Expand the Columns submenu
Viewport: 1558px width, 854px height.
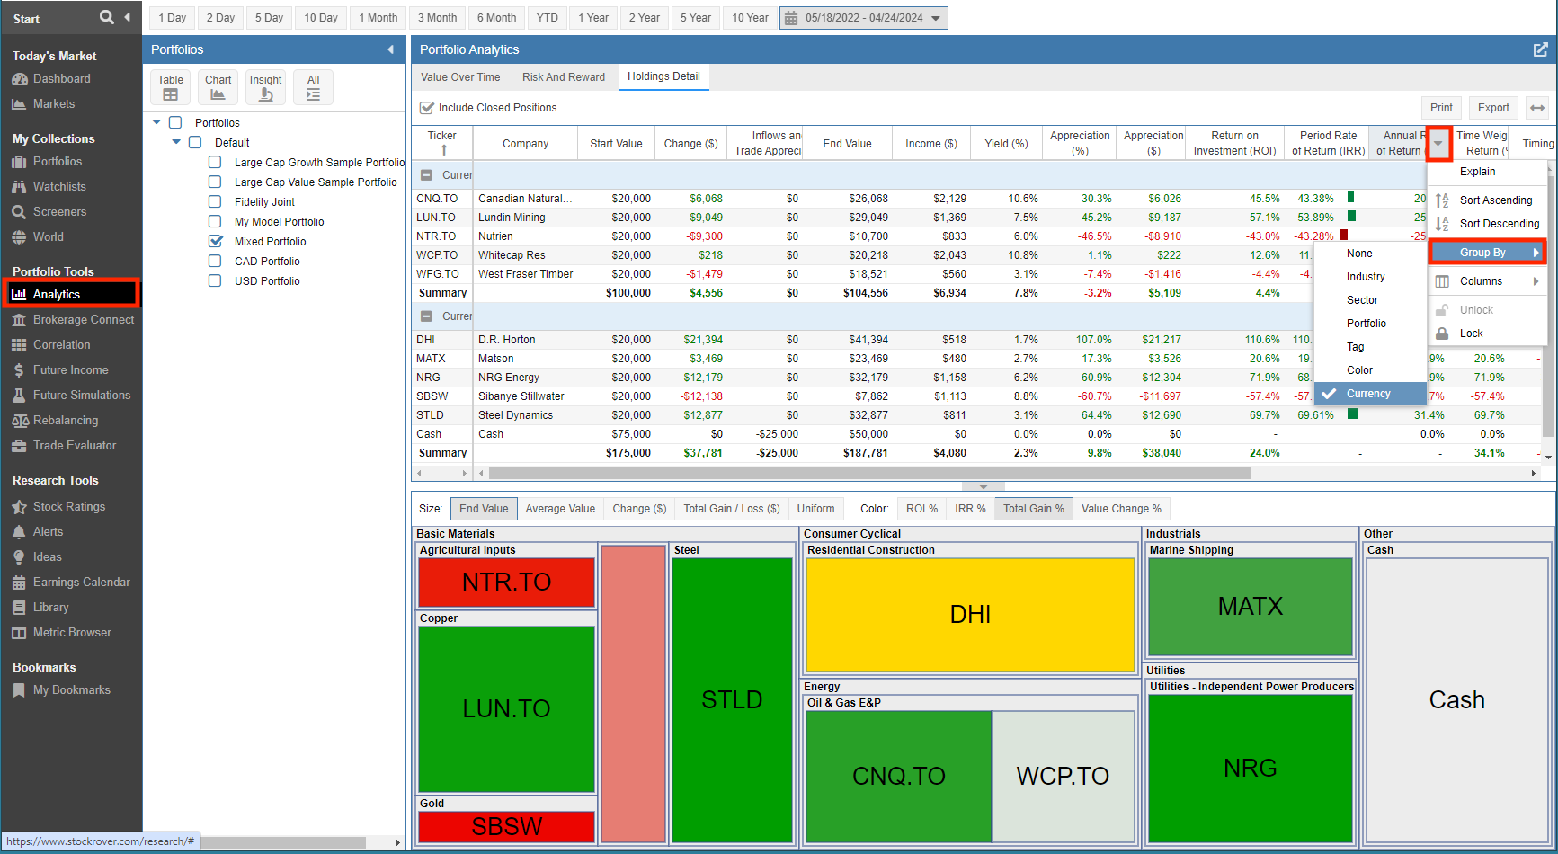[x=1488, y=281]
